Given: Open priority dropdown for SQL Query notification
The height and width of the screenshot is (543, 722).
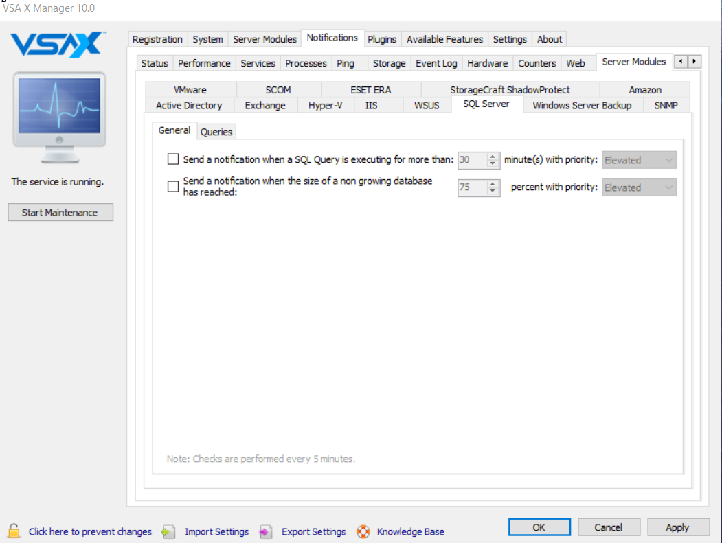Looking at the screenshot, I should 639,160.
